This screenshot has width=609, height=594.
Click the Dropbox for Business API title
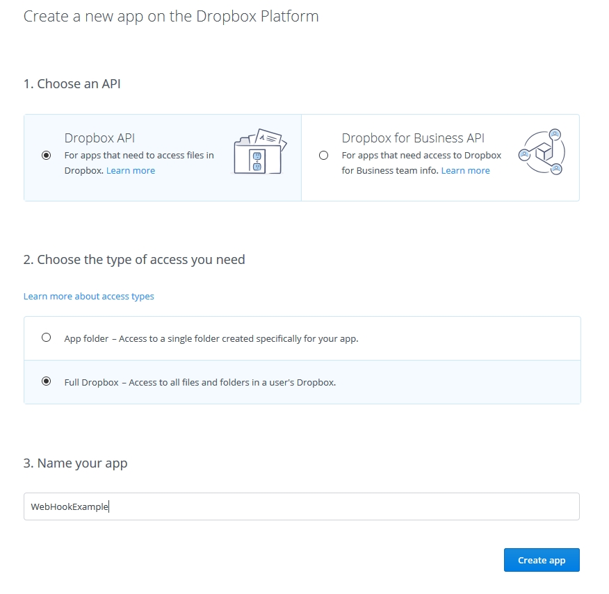(413, 138)
